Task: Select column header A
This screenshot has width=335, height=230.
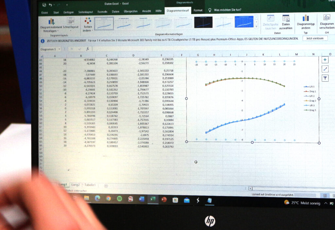Action: (55, 56)
